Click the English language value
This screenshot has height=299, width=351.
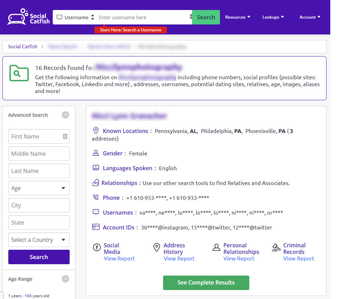pyautogui.click(x=168, y=168)
